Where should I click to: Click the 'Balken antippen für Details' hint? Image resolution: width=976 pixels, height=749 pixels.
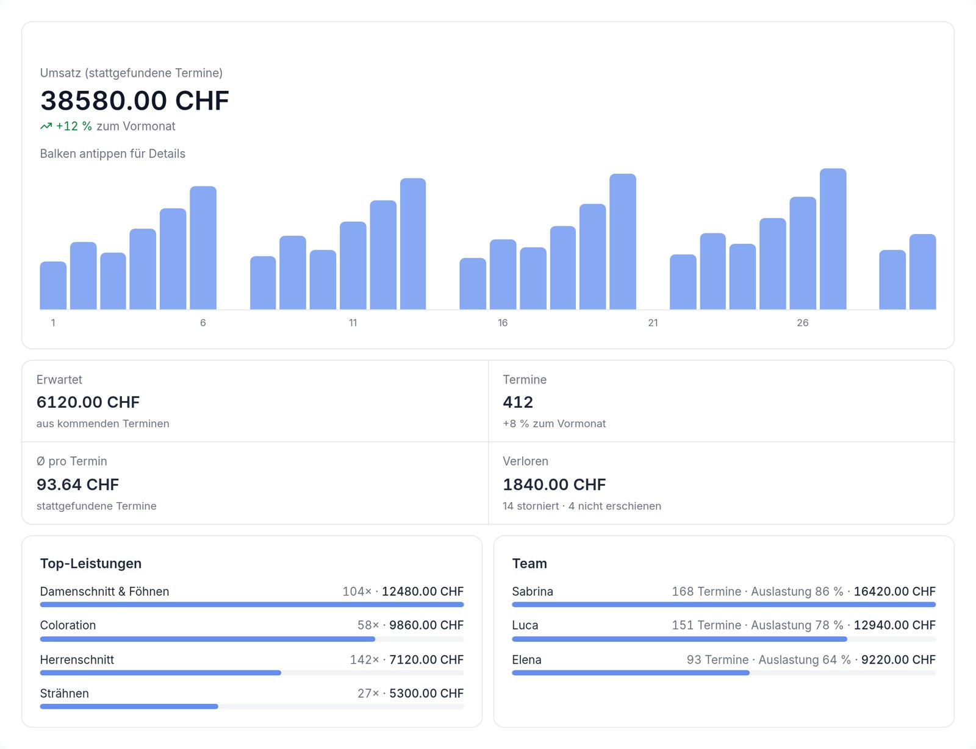(113, 154)
